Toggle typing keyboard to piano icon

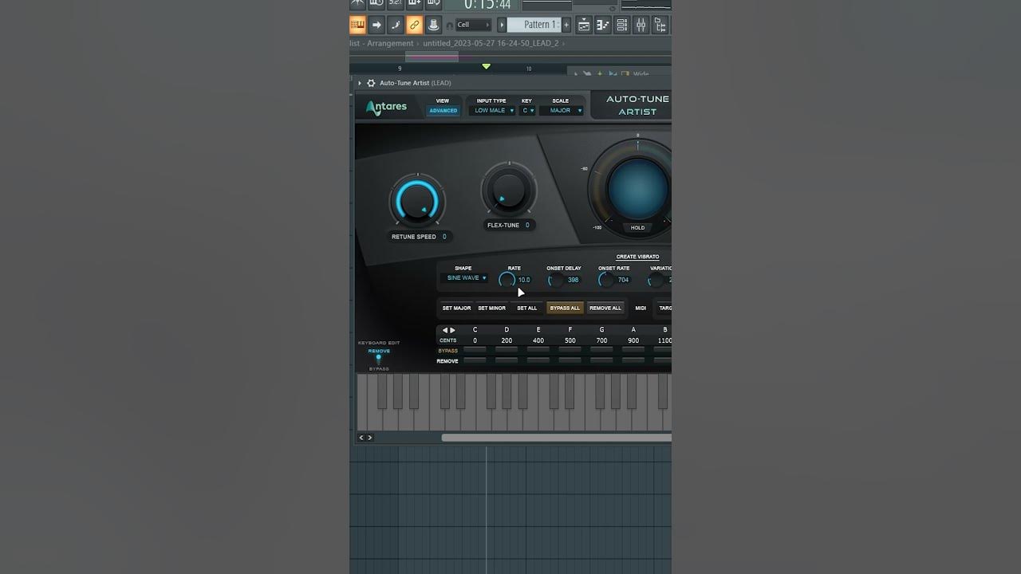click(x=357, y=25)
